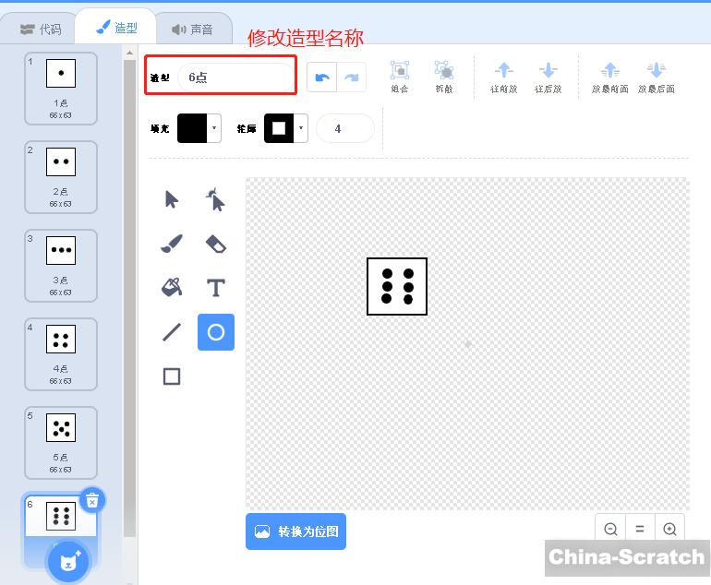This screenshot has height=585, width=711.
Task: Select the Fill bucket tool
Action: point(172,288)
